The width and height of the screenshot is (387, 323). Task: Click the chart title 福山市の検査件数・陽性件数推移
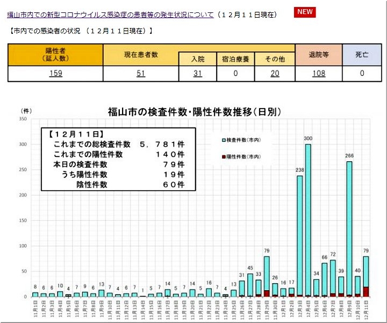coord(194,112)
